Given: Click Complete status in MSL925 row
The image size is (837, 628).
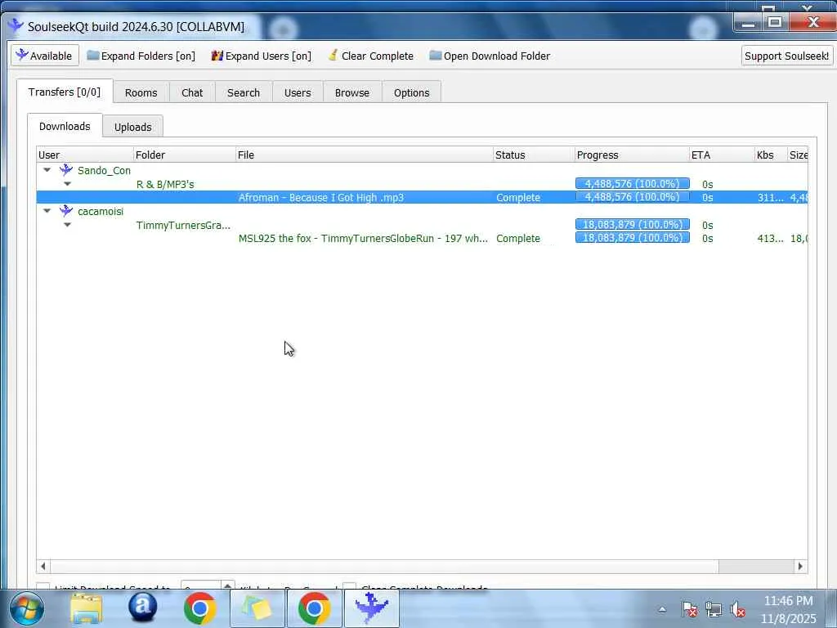Looking at the screenshot, I should (x=517, y=239).
